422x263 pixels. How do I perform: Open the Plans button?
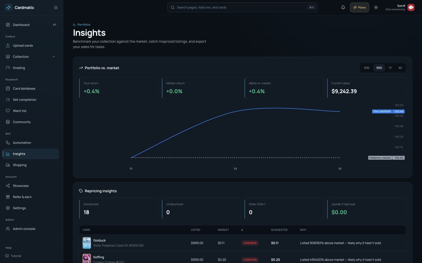pyautogui.click(x=359, y=8)
